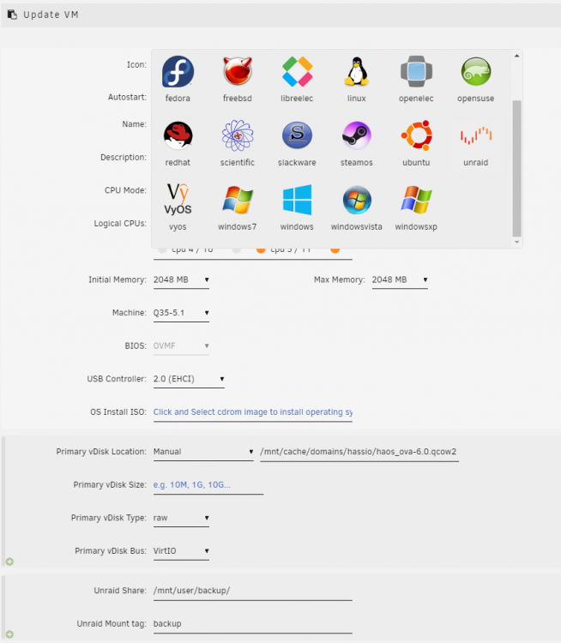The height and width of the screenshot is (643, 561).
Task: Select the fedora icon
Action: [x=178, y=72]
